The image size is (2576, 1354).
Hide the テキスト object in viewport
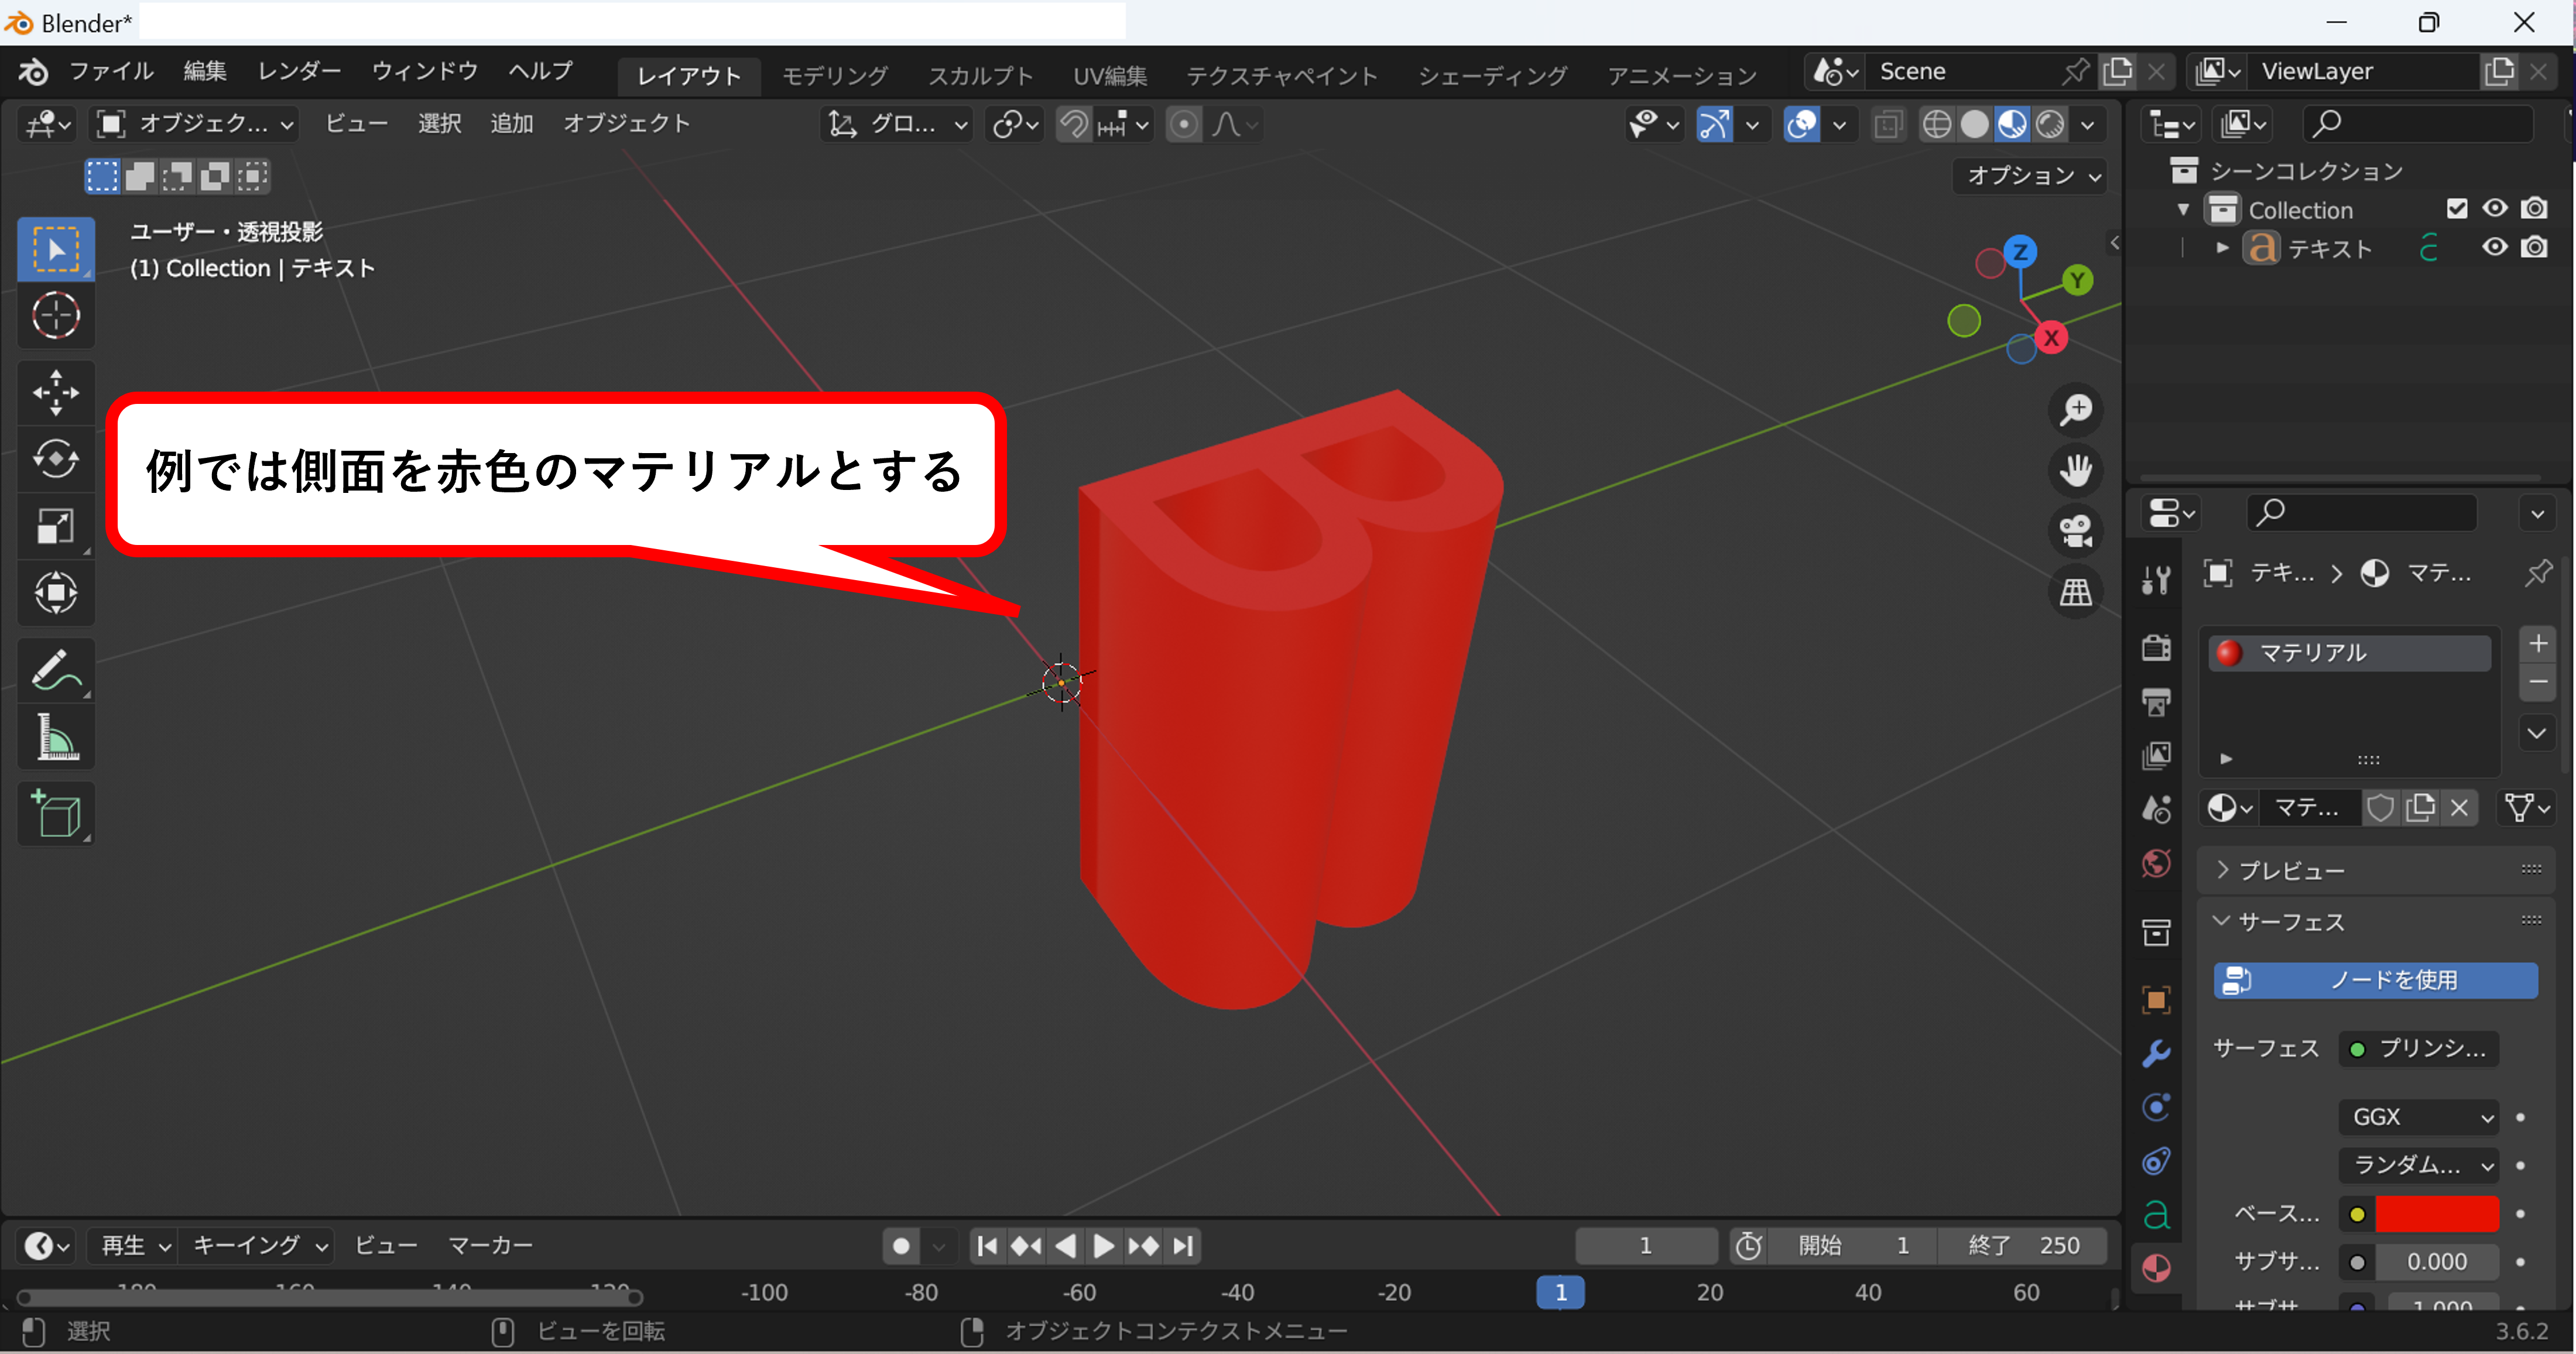[2495, 247]
